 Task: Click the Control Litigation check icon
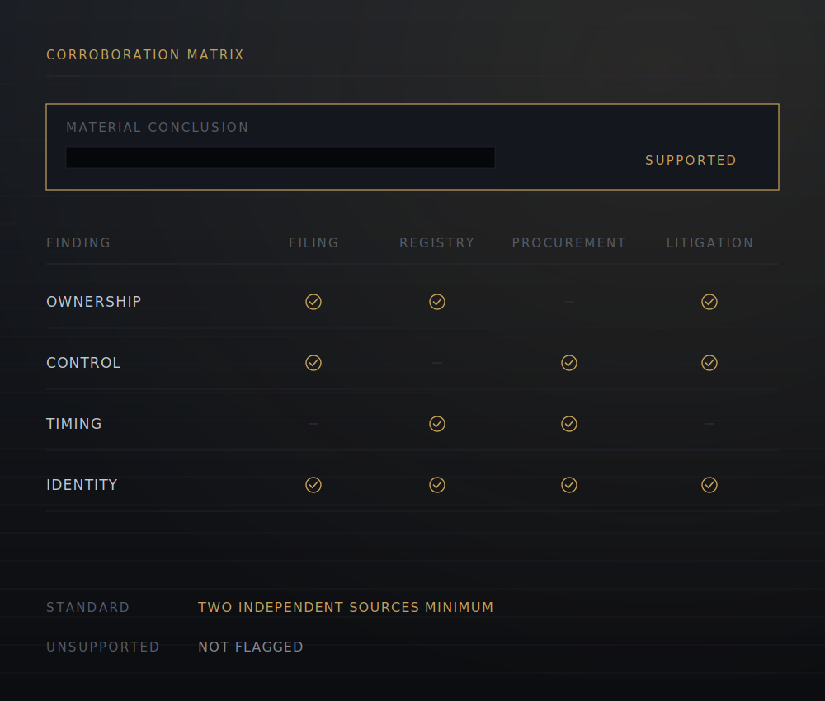point(709,363)
